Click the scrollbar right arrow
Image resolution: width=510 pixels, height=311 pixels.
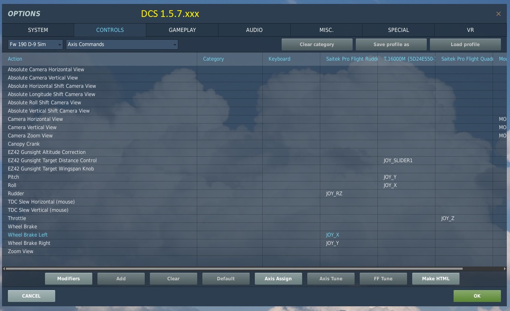point(504,269)
